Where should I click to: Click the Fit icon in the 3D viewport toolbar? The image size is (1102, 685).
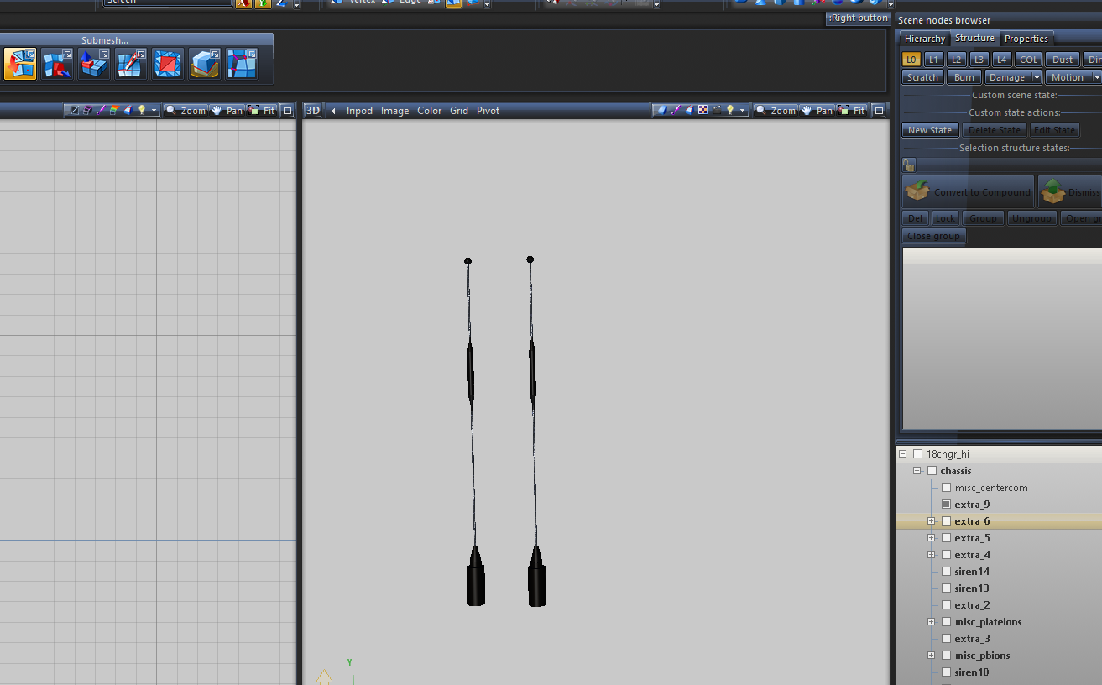coord(852,110)
